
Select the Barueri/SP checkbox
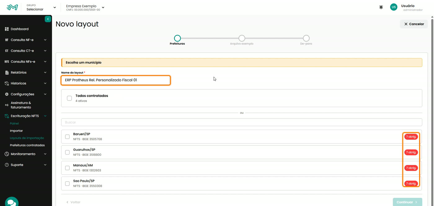pyautogui.click(x=67, y=137)
